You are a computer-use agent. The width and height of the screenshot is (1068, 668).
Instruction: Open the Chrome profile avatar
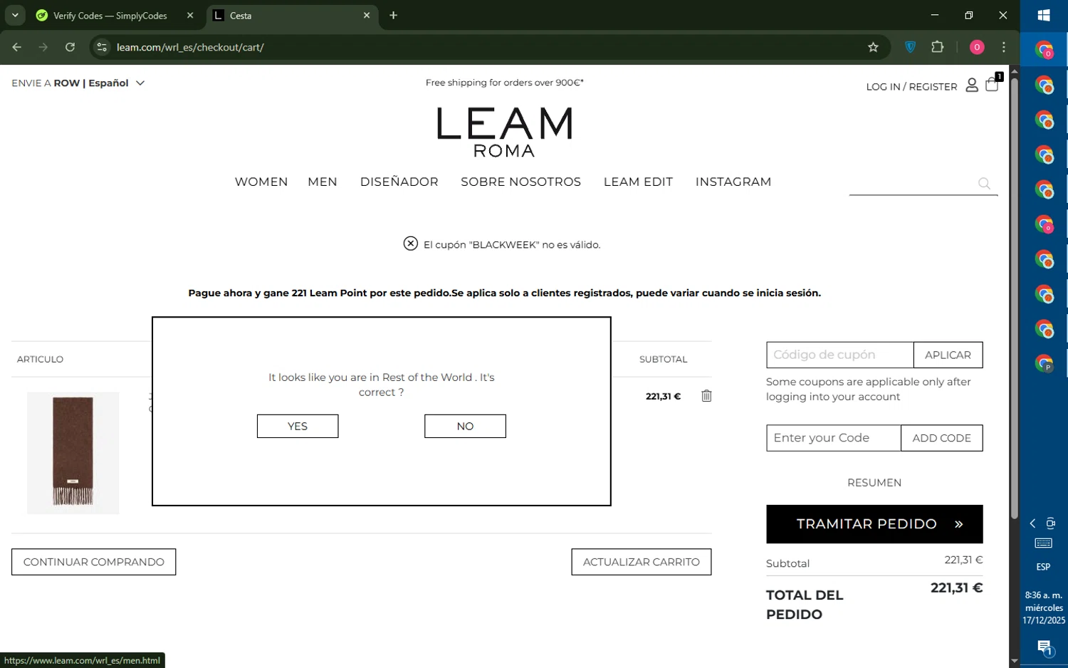[977, 47]
